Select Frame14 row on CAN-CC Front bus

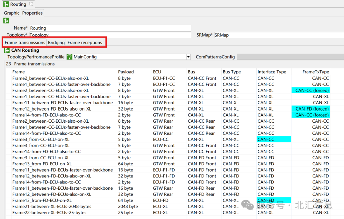pyautogui.click(x=168, y=152)
